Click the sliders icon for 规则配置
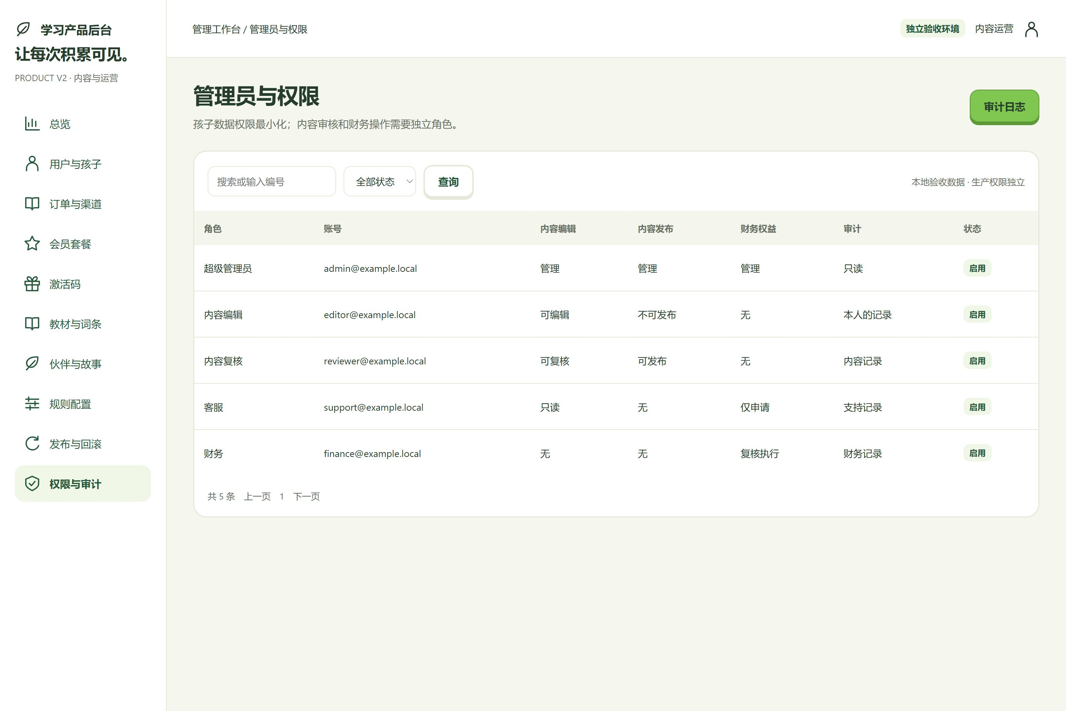Screen dimensions: 1066x711 [x=32, y=404]
